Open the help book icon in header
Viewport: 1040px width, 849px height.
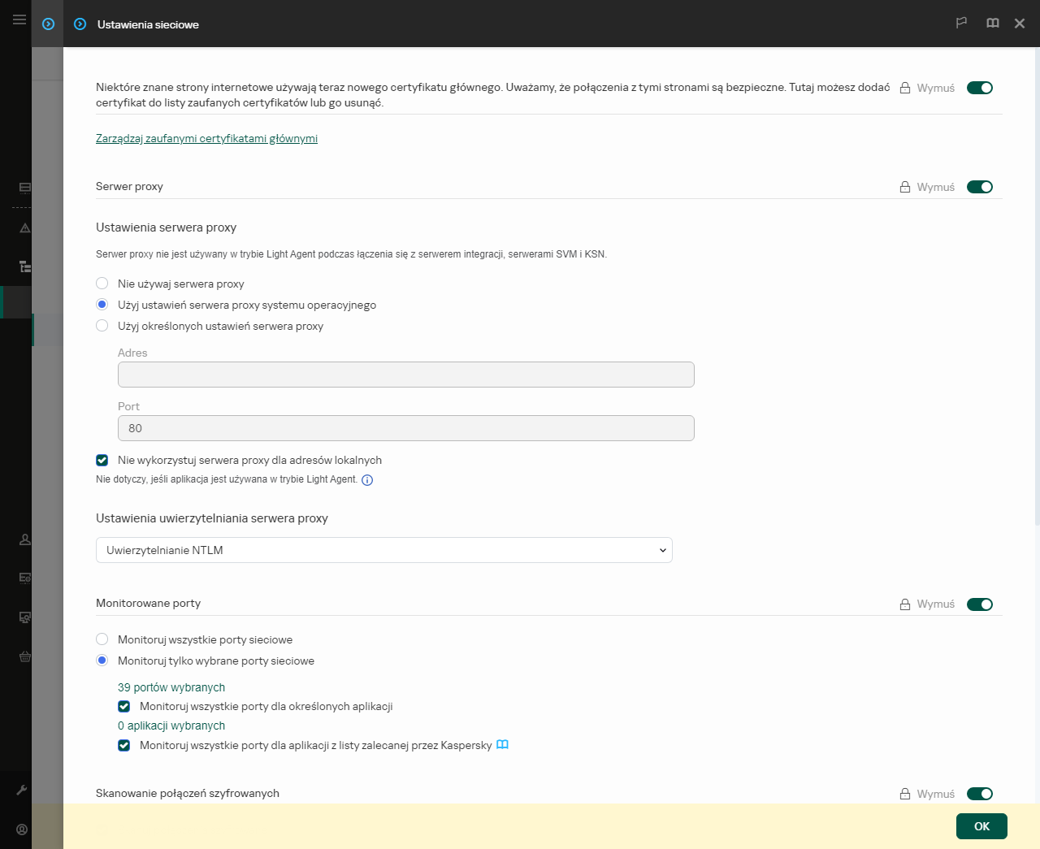tap(992, 24)
